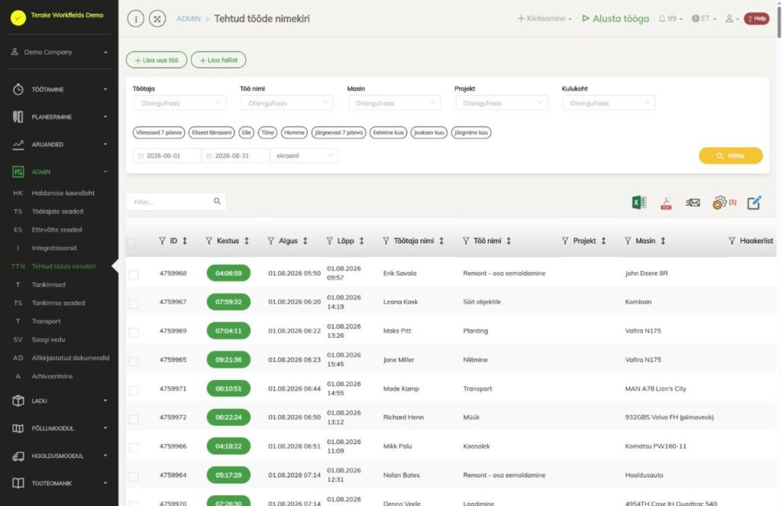
Task: Toggle the select-all checkbox in table header
Action: [131, 243]
